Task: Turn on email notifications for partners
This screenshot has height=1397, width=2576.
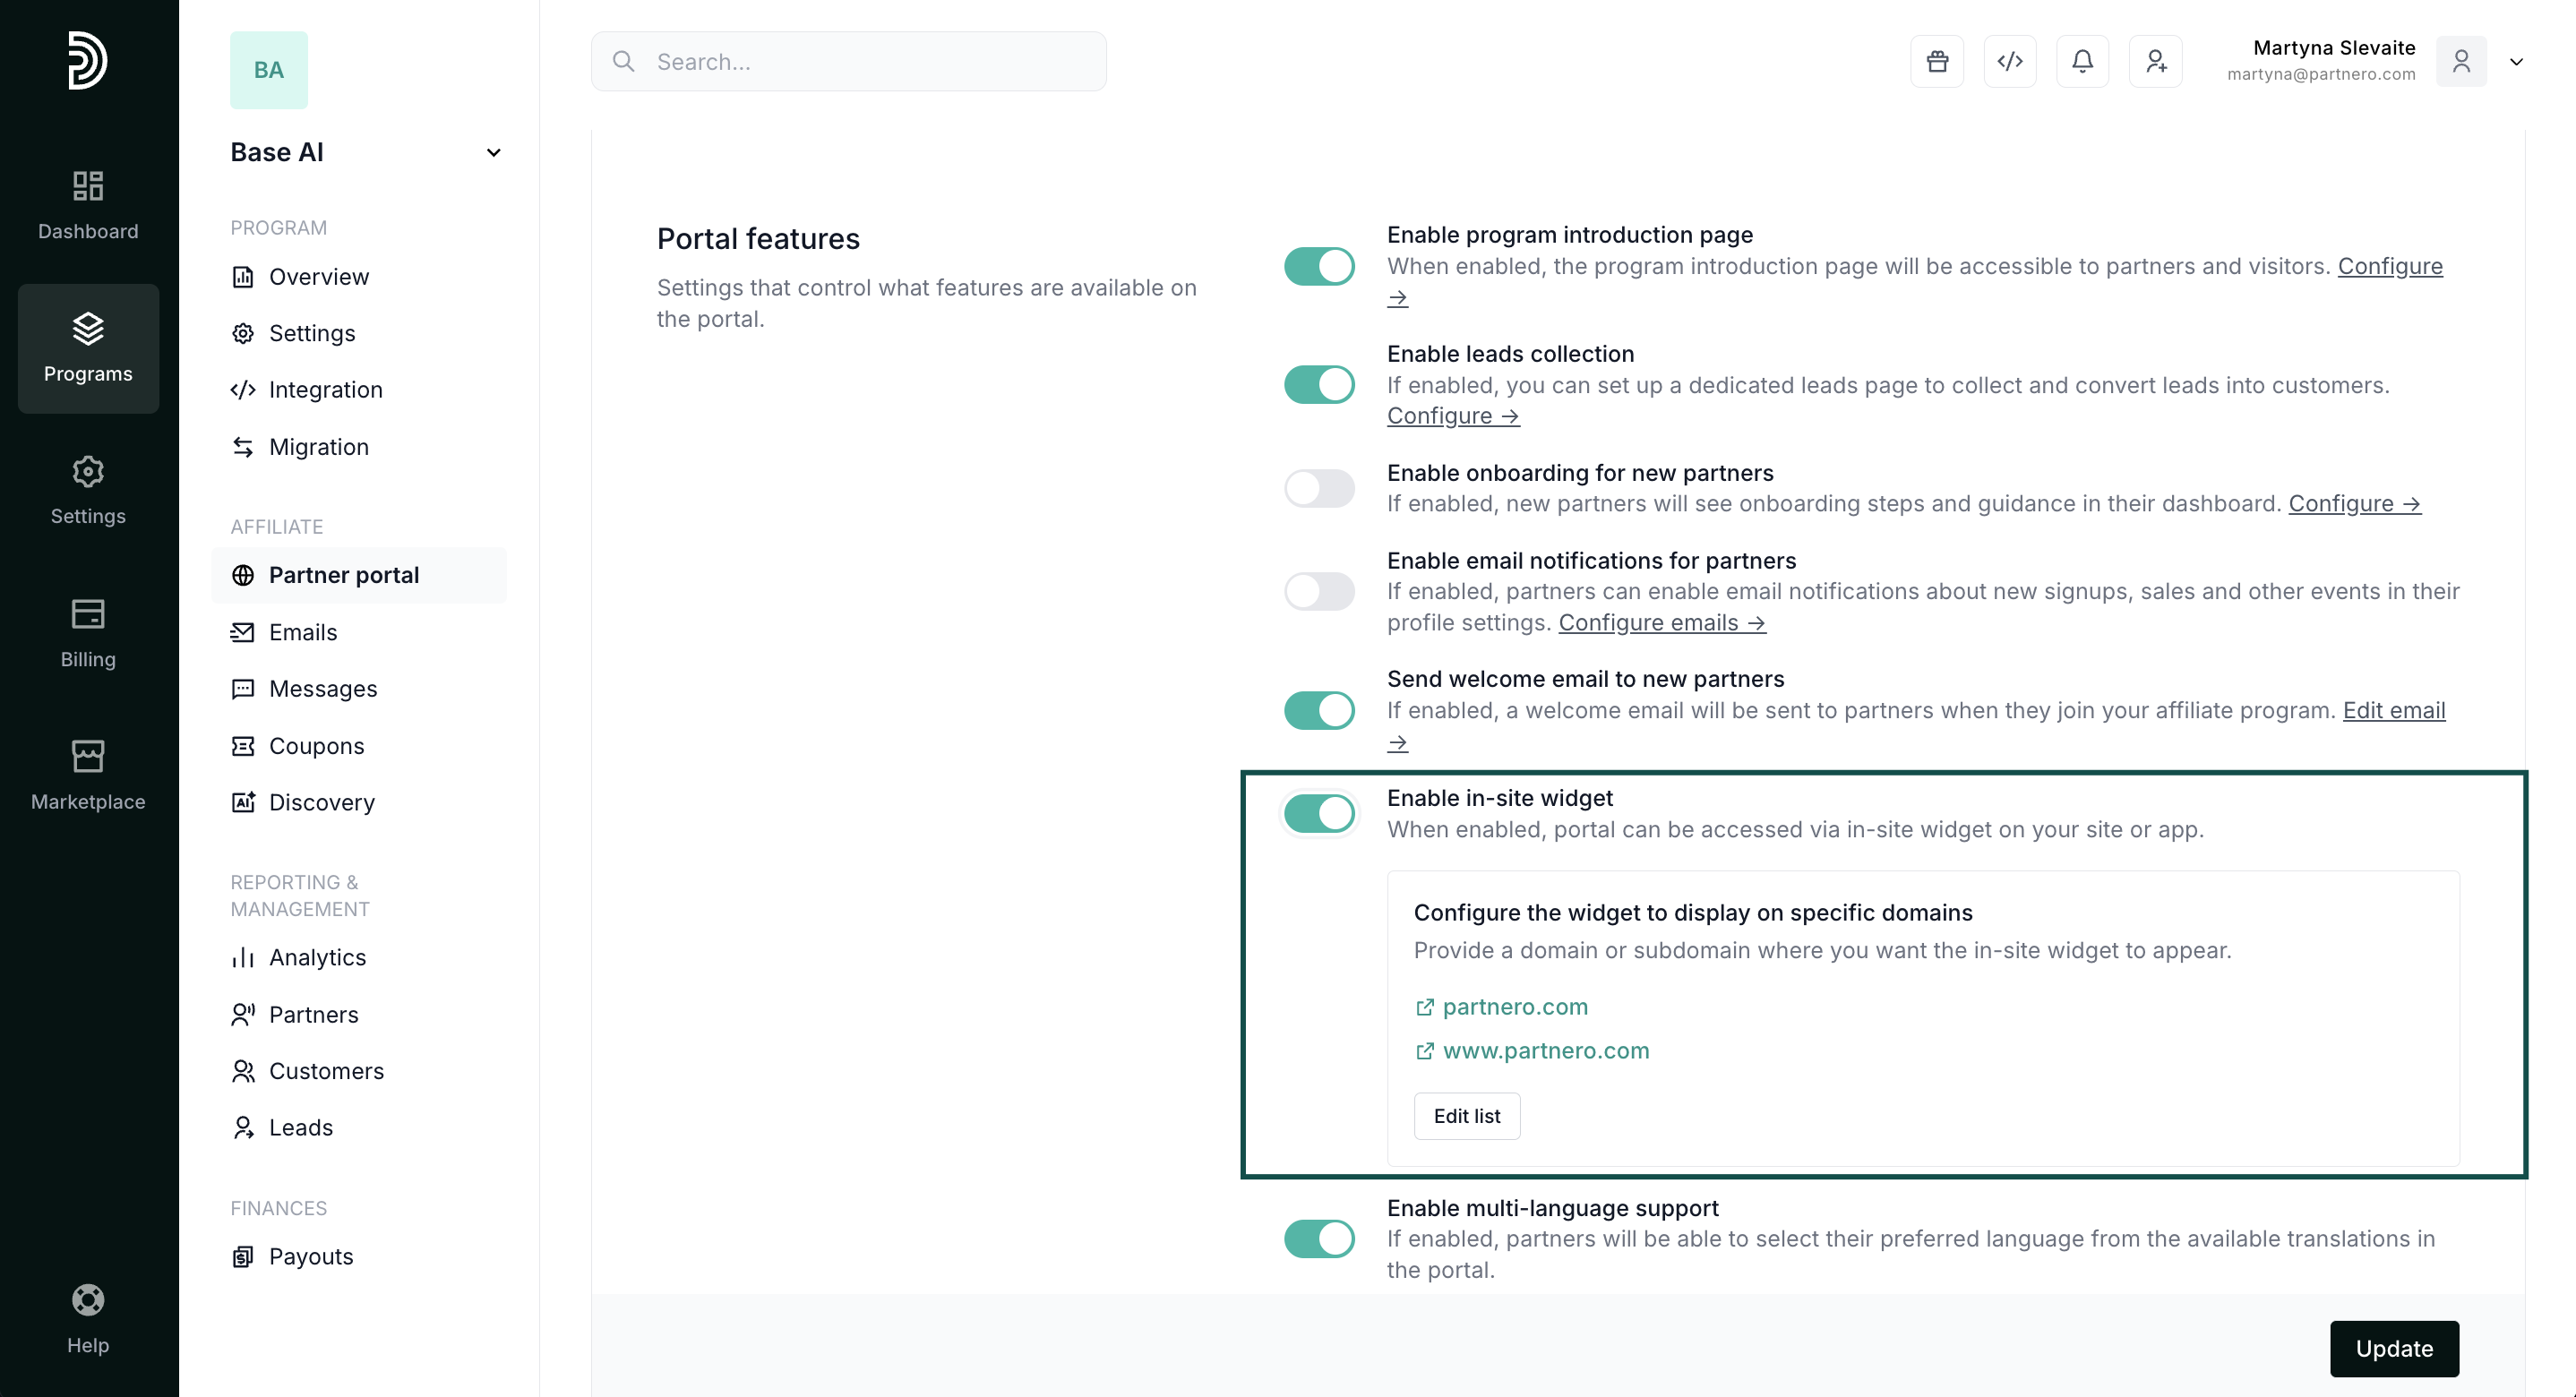Action: [x=1319, y=591]
